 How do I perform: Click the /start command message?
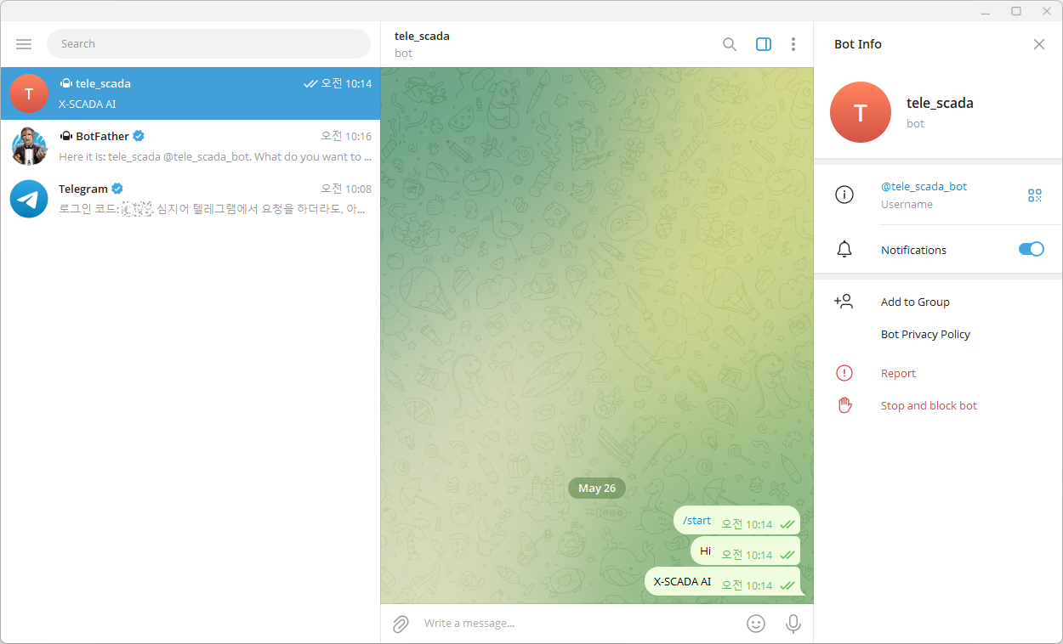click(x=696, y=521)
